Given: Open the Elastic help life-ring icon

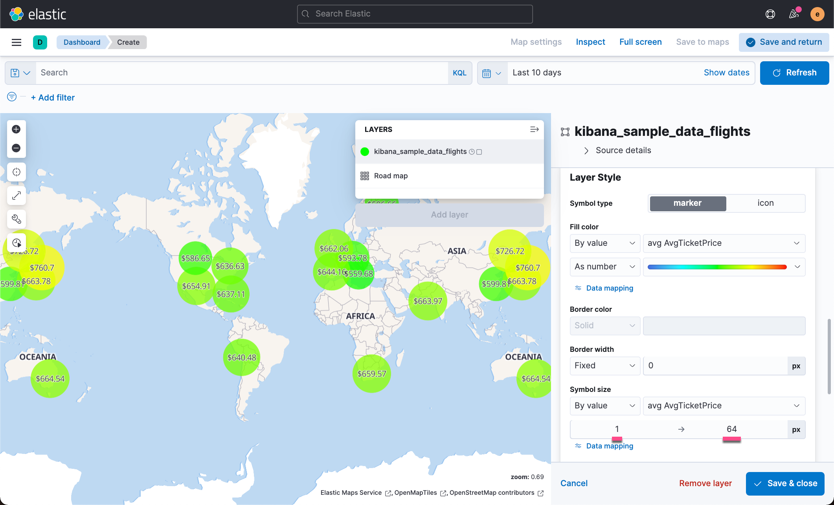Looking at the screenshot, I should pyautogui.click(x=770, y=14).
